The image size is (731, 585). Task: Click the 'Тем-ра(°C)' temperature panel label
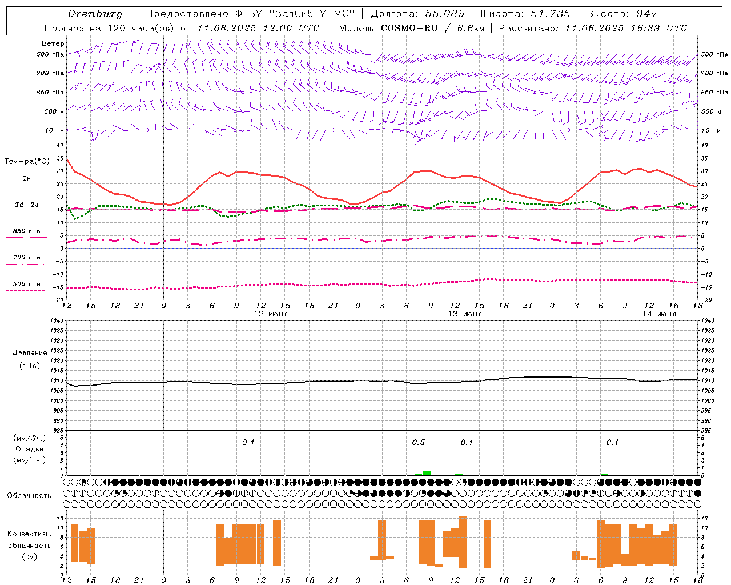27,162
